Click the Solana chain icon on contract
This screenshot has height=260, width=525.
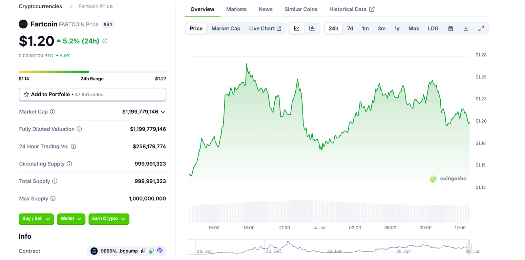tap(94, 251)
